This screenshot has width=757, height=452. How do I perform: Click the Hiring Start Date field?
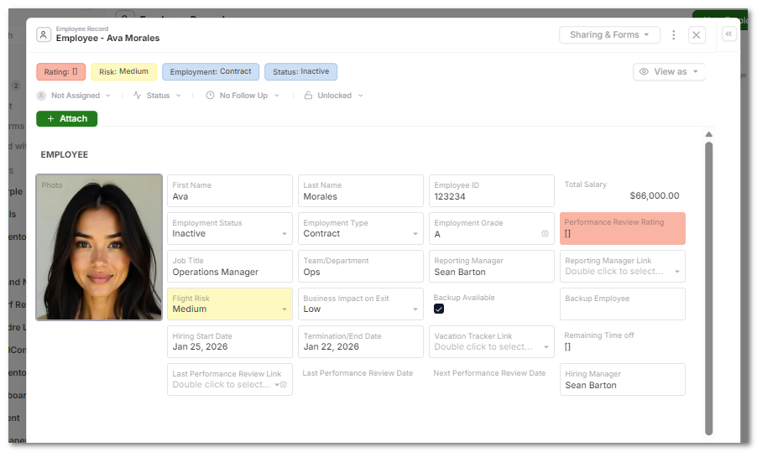point(230,341)
